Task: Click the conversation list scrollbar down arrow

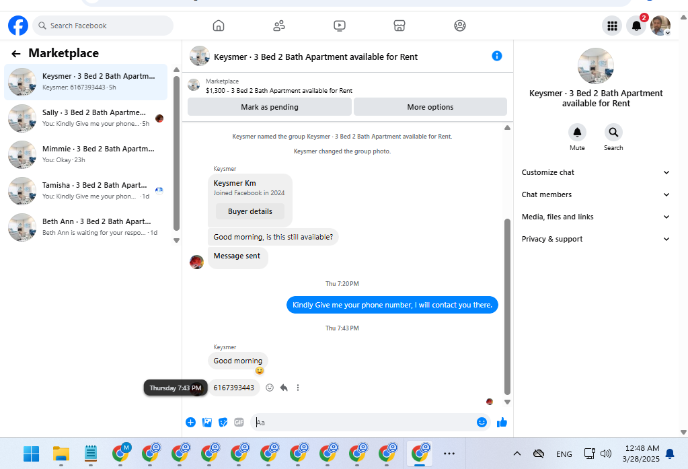Action: click(176, 241)
